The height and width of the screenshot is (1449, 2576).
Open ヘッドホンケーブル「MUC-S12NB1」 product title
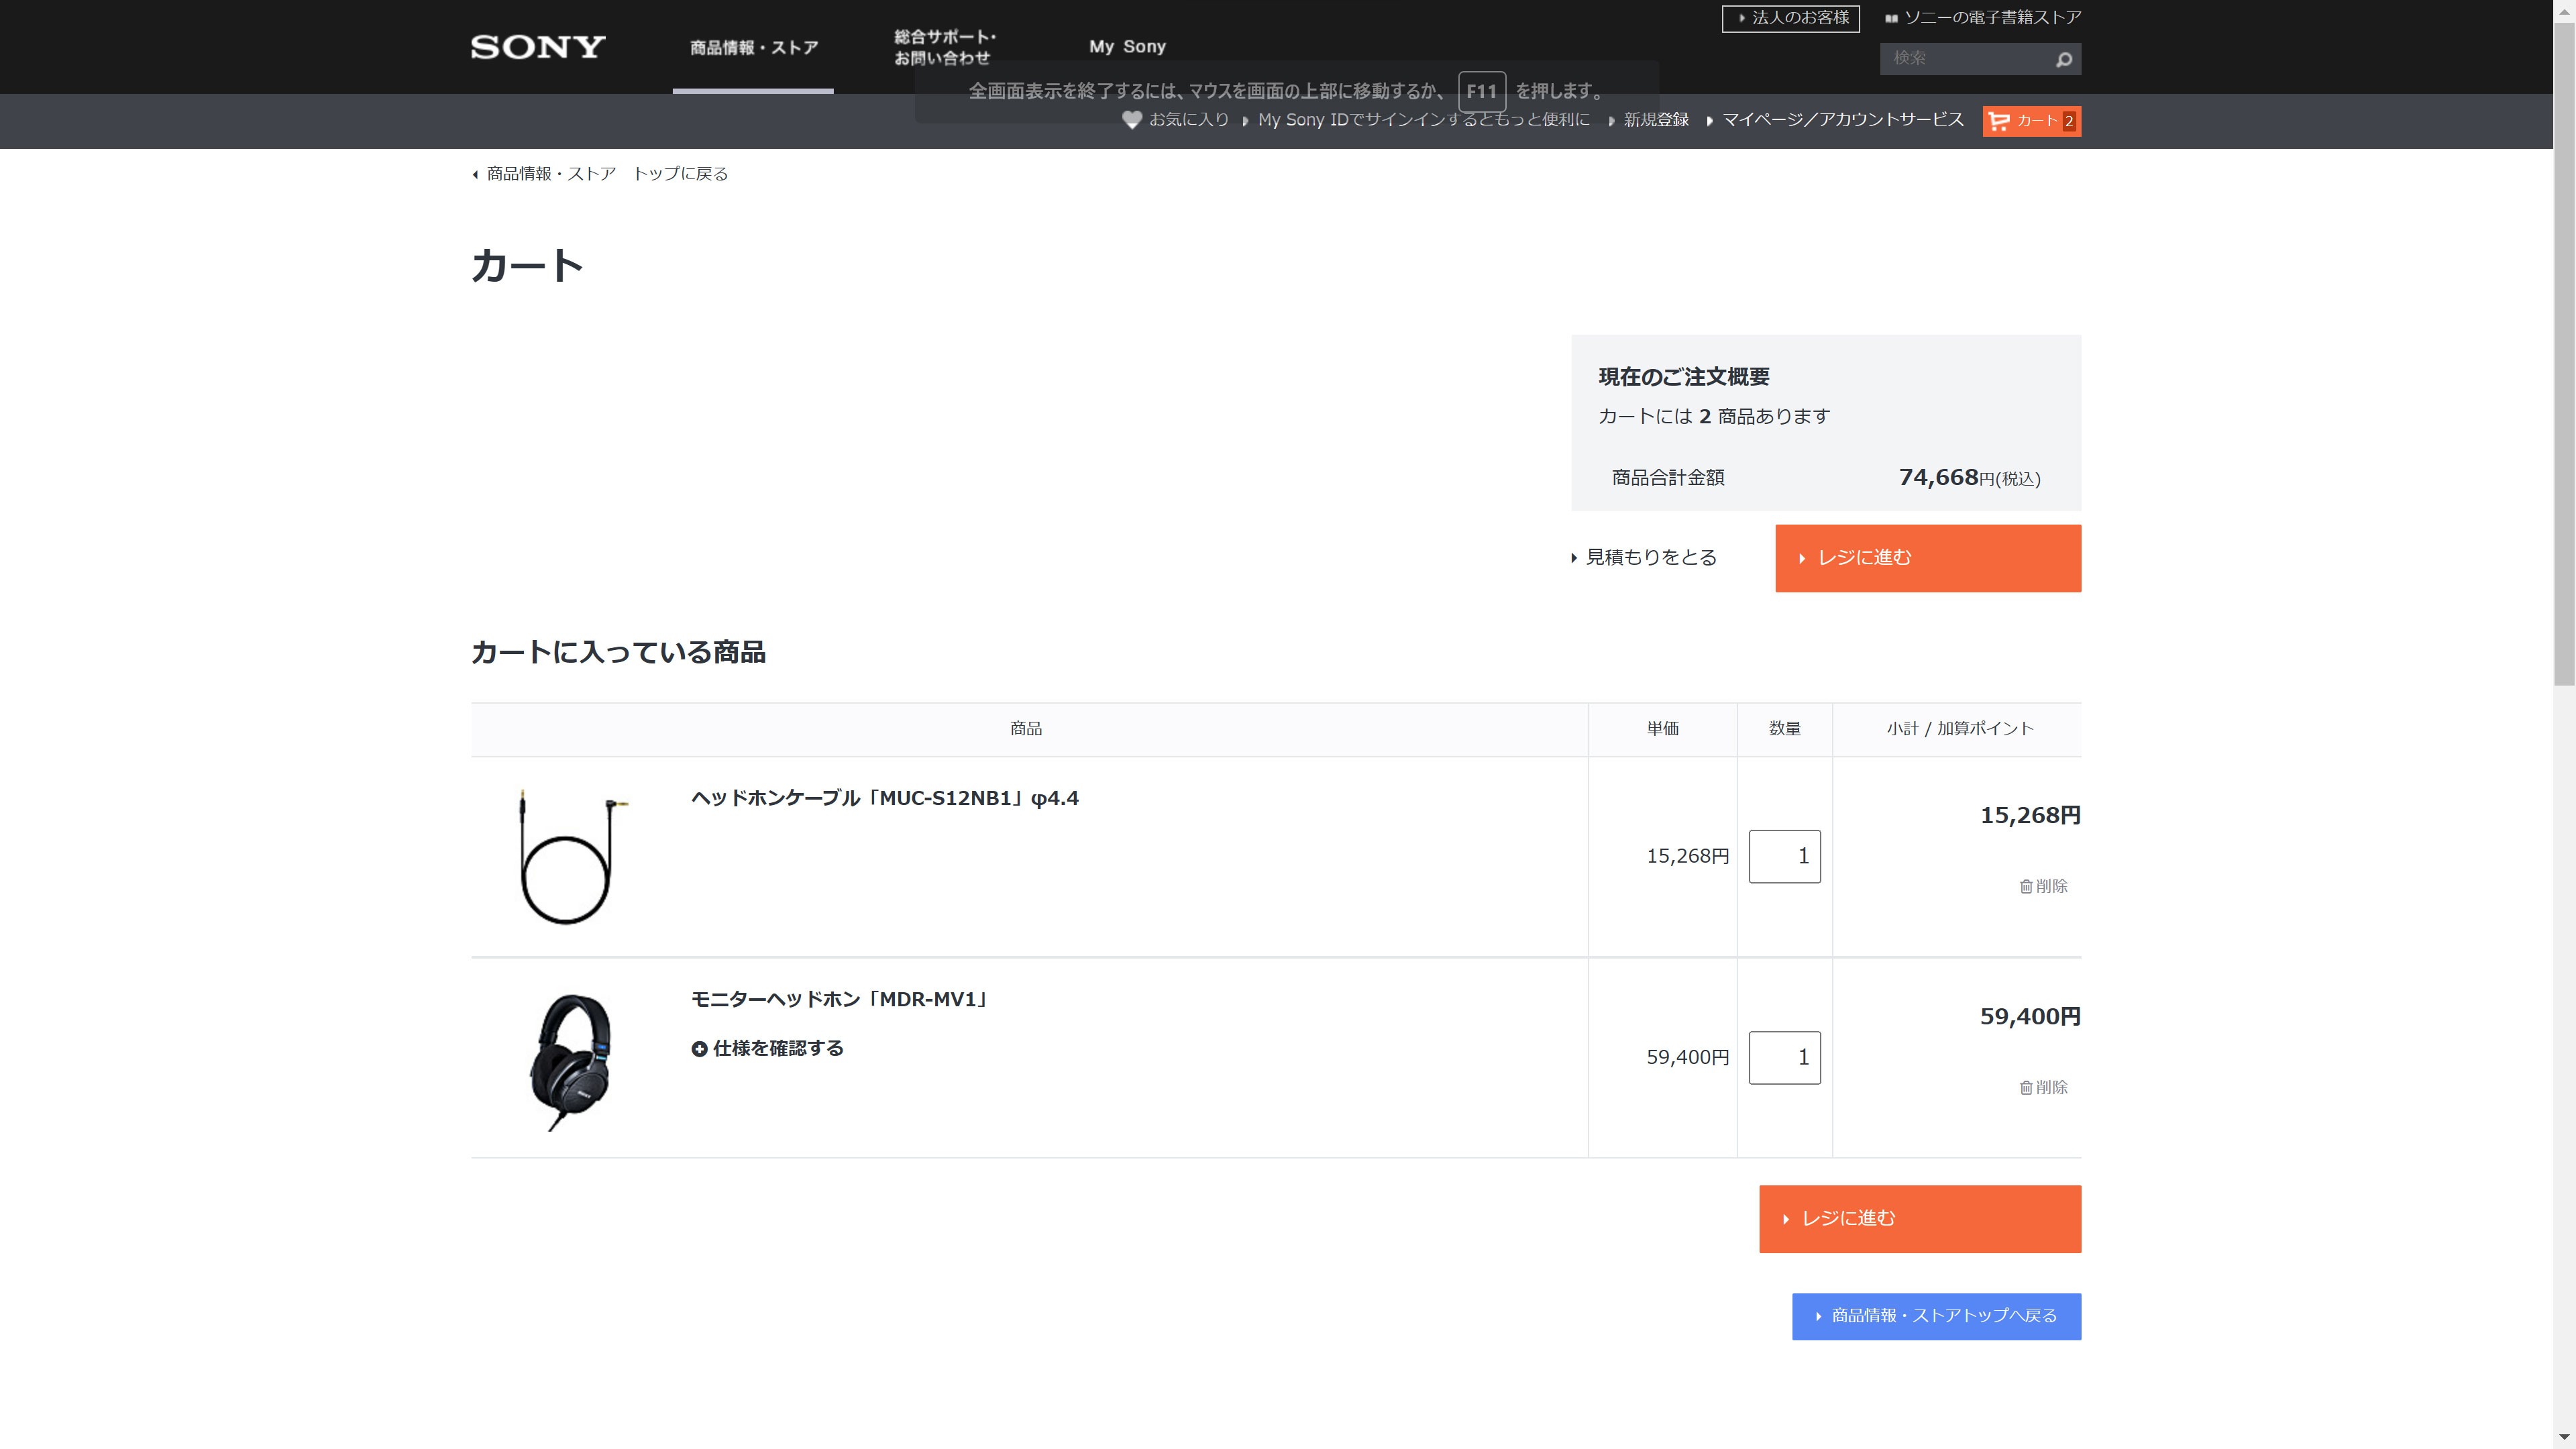[x=884, y=799]
